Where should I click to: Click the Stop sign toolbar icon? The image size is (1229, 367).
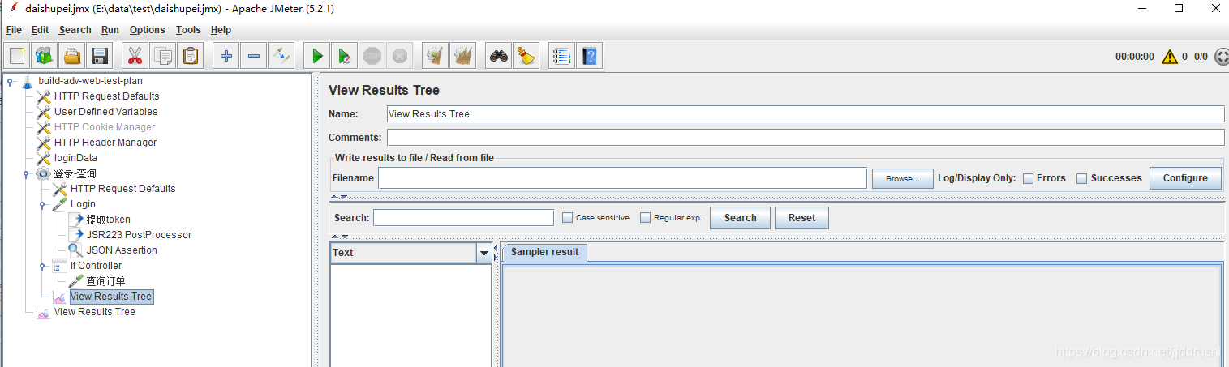tap(372, 56)
